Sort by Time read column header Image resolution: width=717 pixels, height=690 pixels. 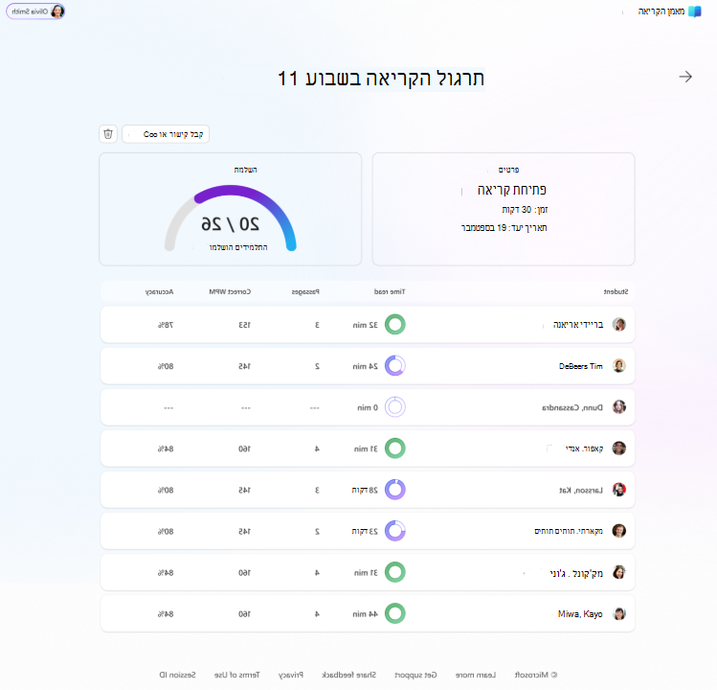[x=390, y=291]
